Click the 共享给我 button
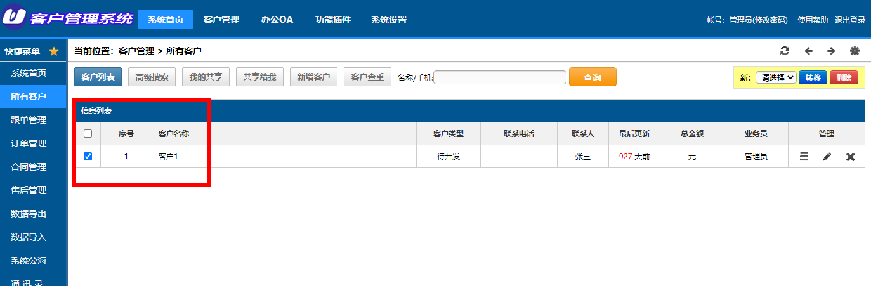The height and width of the screenshot is (286, 871). coord(259,77)
